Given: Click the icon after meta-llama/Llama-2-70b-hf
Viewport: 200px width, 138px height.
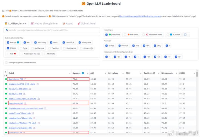Looking at the screenshot, I should click(x=39, y=99).
